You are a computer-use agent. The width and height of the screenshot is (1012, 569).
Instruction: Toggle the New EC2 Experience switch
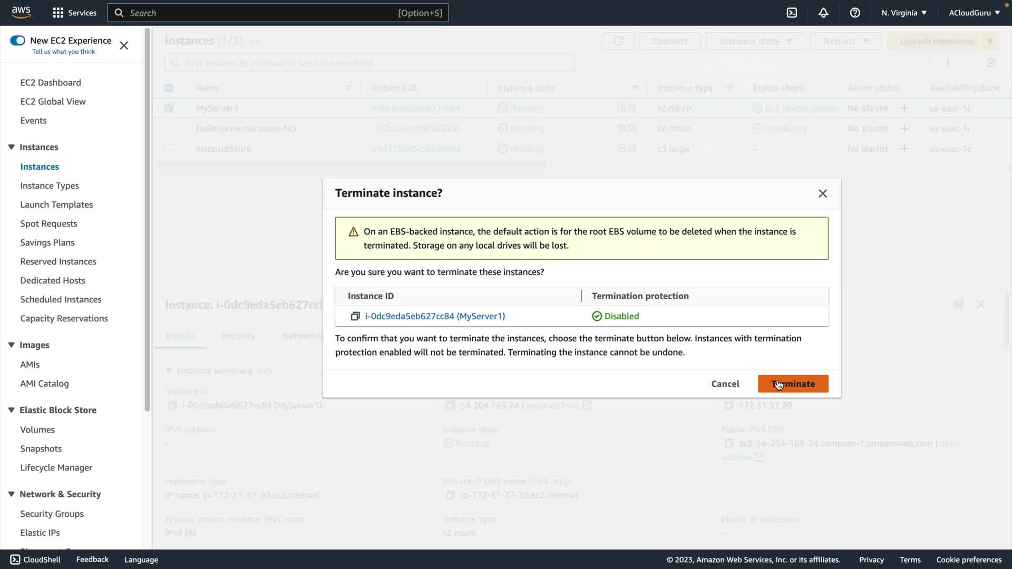point(17,41)
